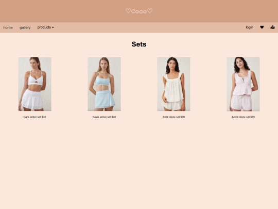This screenshot has width=278, height=209.
Task: Open the Annie sleep set image
Action: click(243, 84)
